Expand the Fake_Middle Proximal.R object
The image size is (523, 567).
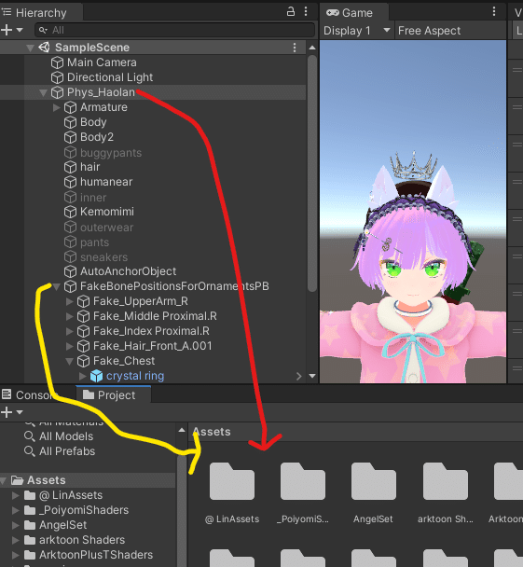pos(70,316)
